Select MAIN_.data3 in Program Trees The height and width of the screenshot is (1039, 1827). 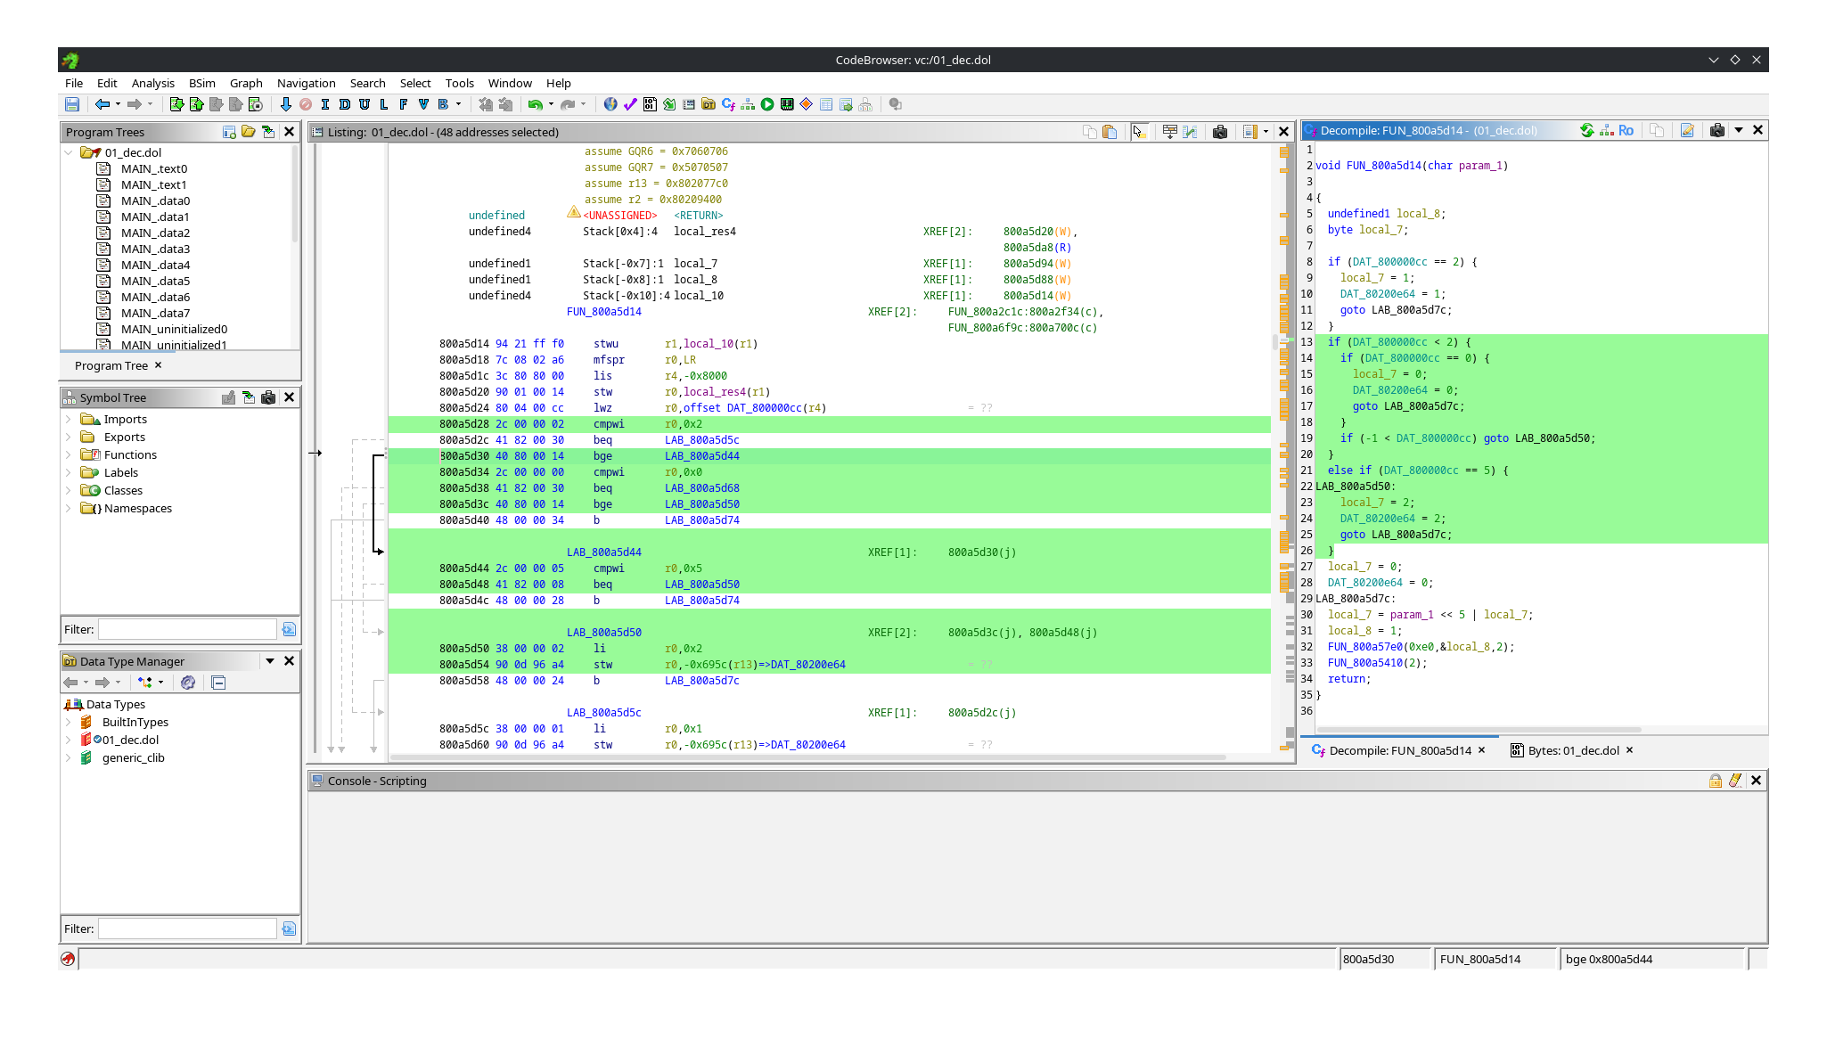(155, 249)
